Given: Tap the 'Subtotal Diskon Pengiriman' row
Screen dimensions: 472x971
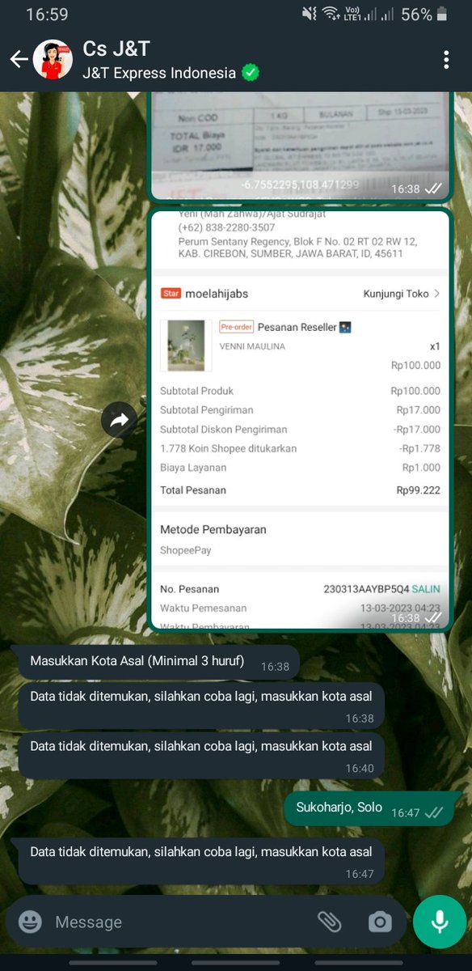Looking at the screenshot, I should [300, 430].
